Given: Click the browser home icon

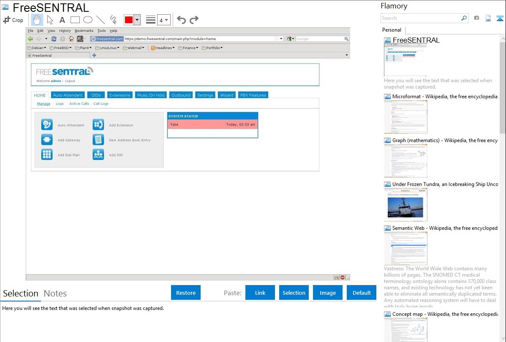Looking at the screenshot, I should [71, 39].
